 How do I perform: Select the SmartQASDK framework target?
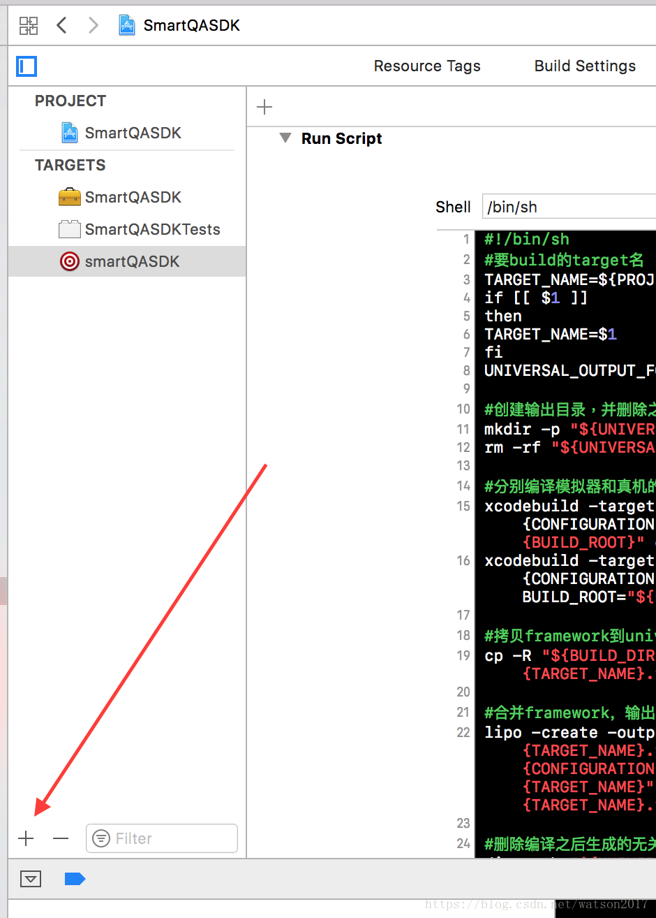127,197
